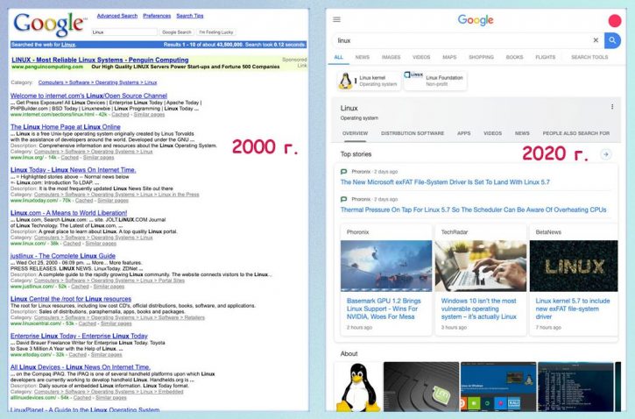This screenshot has height=419, width=635.
Task: Open the Penguin Computing sponsored link
Action: point(100,60)
